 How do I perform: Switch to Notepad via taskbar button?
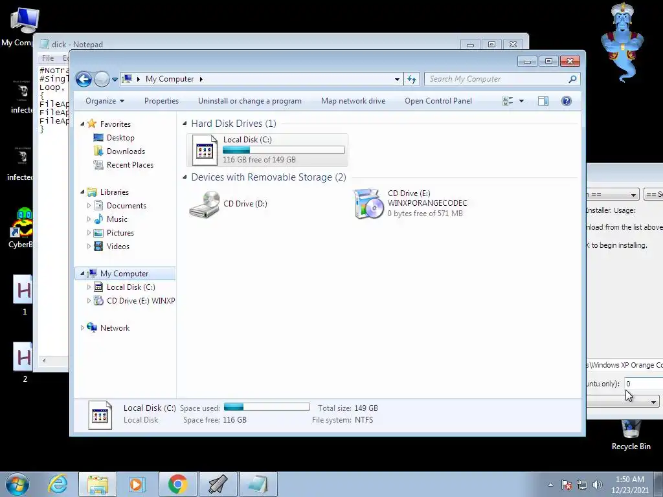coord(258,484)
